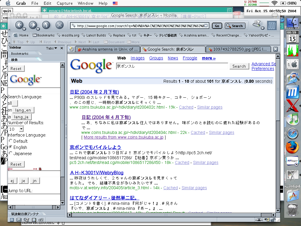Click the toolbar Search button
Image resolution: width=301 pixels, height=226 pixels.
(x=235, y=26)
